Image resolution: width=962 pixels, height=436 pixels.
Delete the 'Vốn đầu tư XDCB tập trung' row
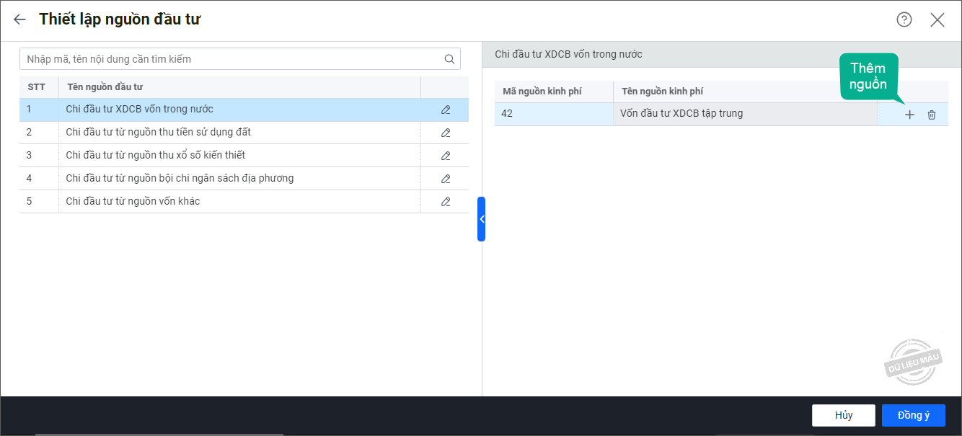[x=932, y=115]
